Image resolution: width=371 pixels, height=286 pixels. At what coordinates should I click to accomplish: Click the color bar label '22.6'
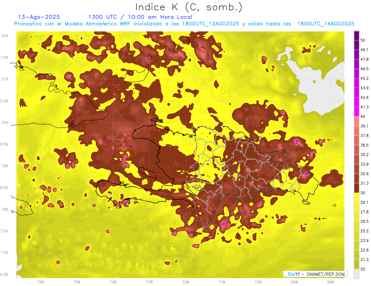pyautogui.click(x=365, y=250)
